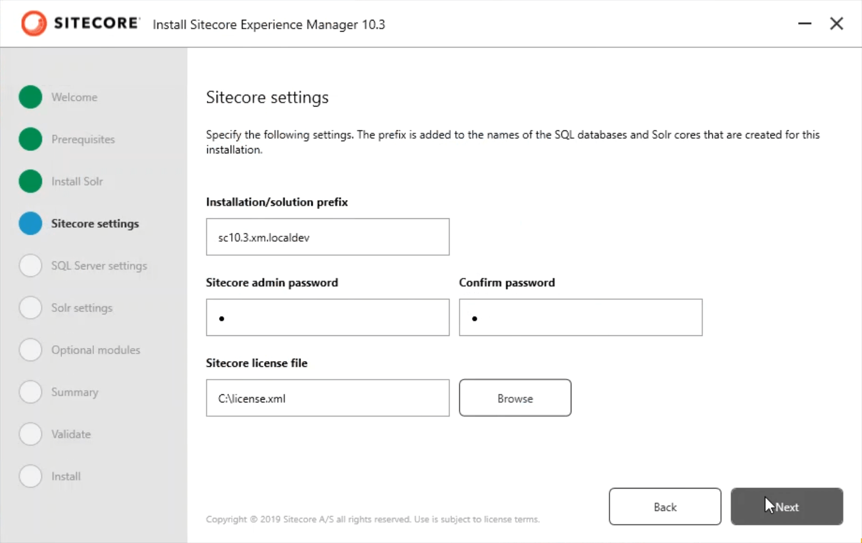The width and height of the screenshot is (862, 543).
Task: Focus the Installation/solution prefix field
Action: pyautogui.click(x=327, y=237)
